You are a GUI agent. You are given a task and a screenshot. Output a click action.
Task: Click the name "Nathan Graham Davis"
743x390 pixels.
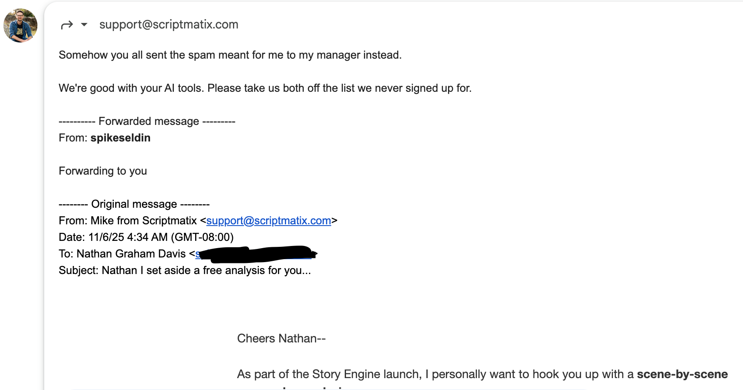[131, 254]
